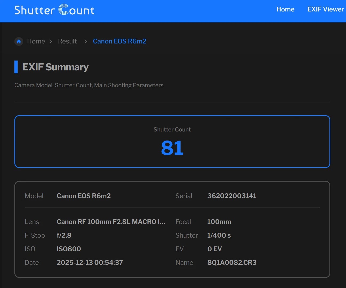Screen dimensions: 346x288
Task: Click the f/2.8 aperture value
Action: click(x=64, y=235)
